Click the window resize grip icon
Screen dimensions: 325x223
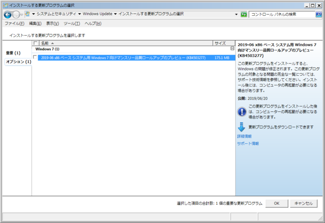point(320,218)
